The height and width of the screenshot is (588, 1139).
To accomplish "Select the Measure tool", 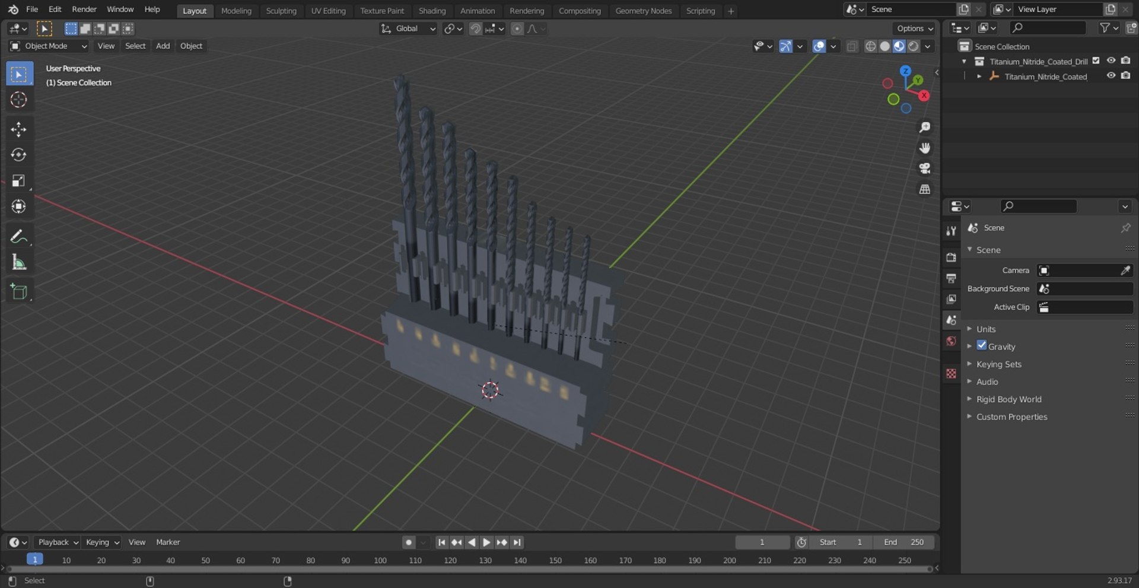I will pyautogui.click(x=19, y=262).
